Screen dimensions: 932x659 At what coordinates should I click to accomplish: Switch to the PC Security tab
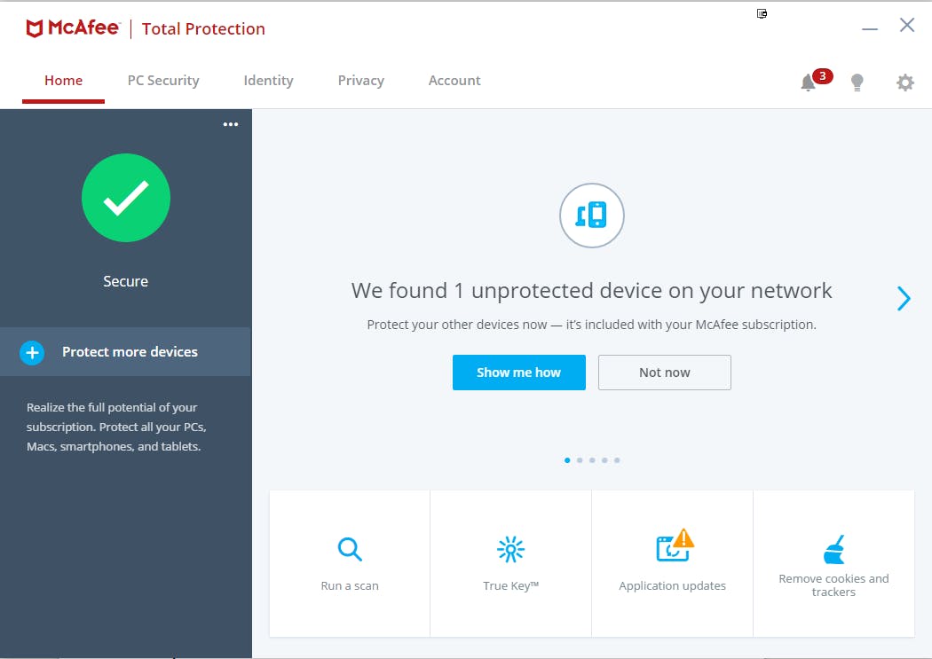[163, 81]
